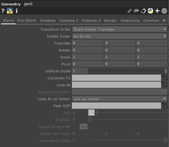Click the Look At parameter label
This screenshot has width=169, height=147.
(x=64, y=85)
